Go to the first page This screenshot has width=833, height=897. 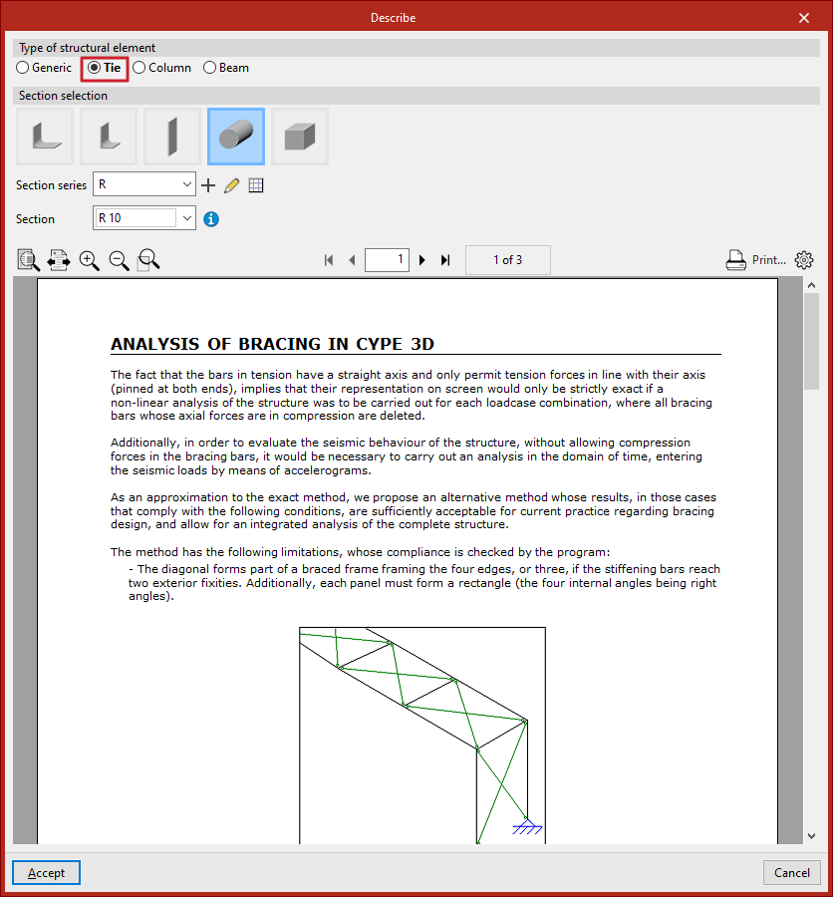coord(329,260)
